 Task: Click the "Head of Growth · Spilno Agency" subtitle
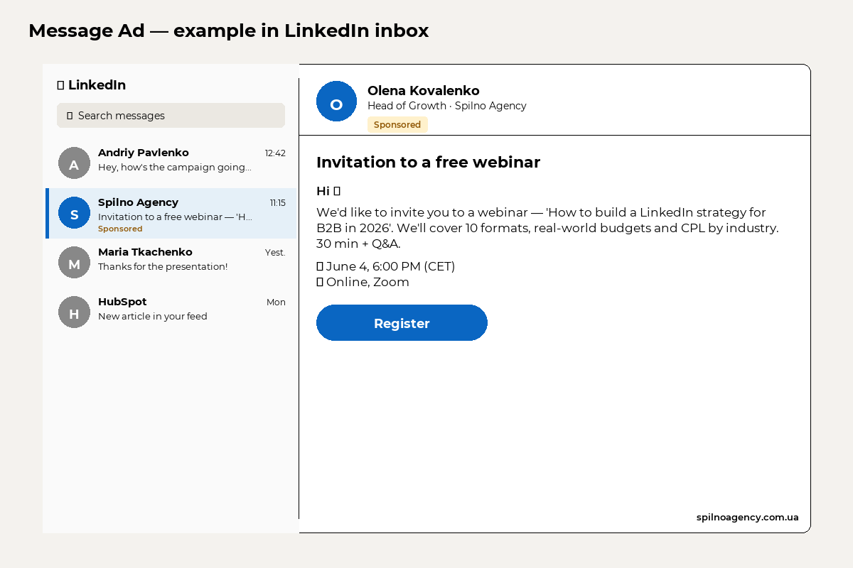coord(447,106)
